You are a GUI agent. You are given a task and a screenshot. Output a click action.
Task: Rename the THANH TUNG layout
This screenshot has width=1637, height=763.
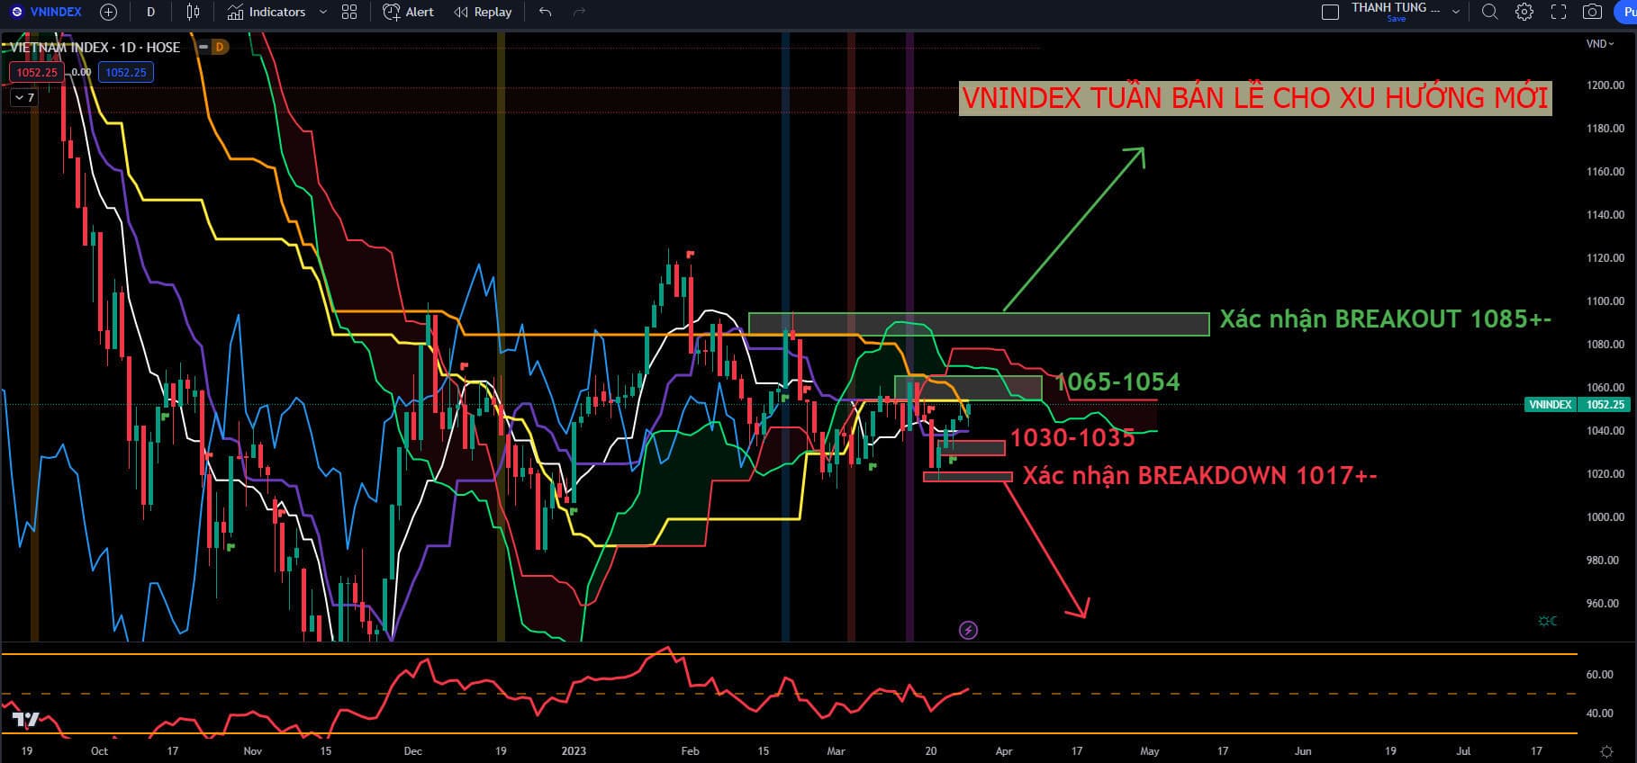[x=1396, y=7]
